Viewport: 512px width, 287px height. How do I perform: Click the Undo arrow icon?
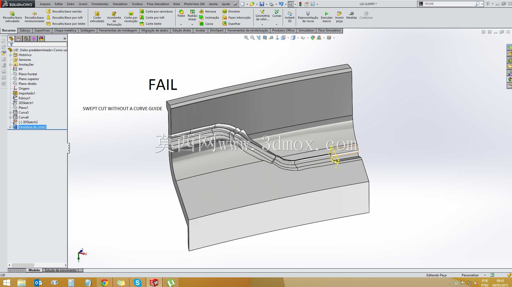[x=281, y=4]
